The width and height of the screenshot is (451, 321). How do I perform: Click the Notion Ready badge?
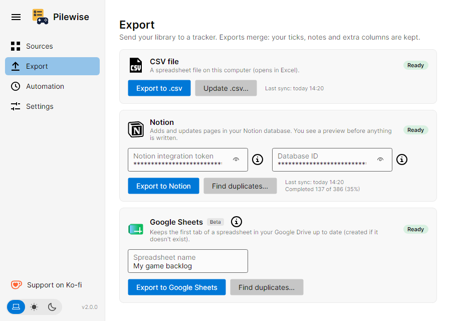click(415, 130)
